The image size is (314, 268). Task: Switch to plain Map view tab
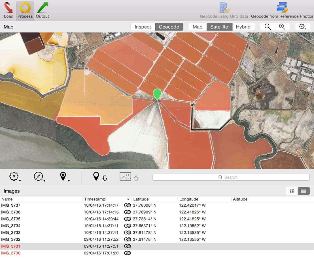198,27
